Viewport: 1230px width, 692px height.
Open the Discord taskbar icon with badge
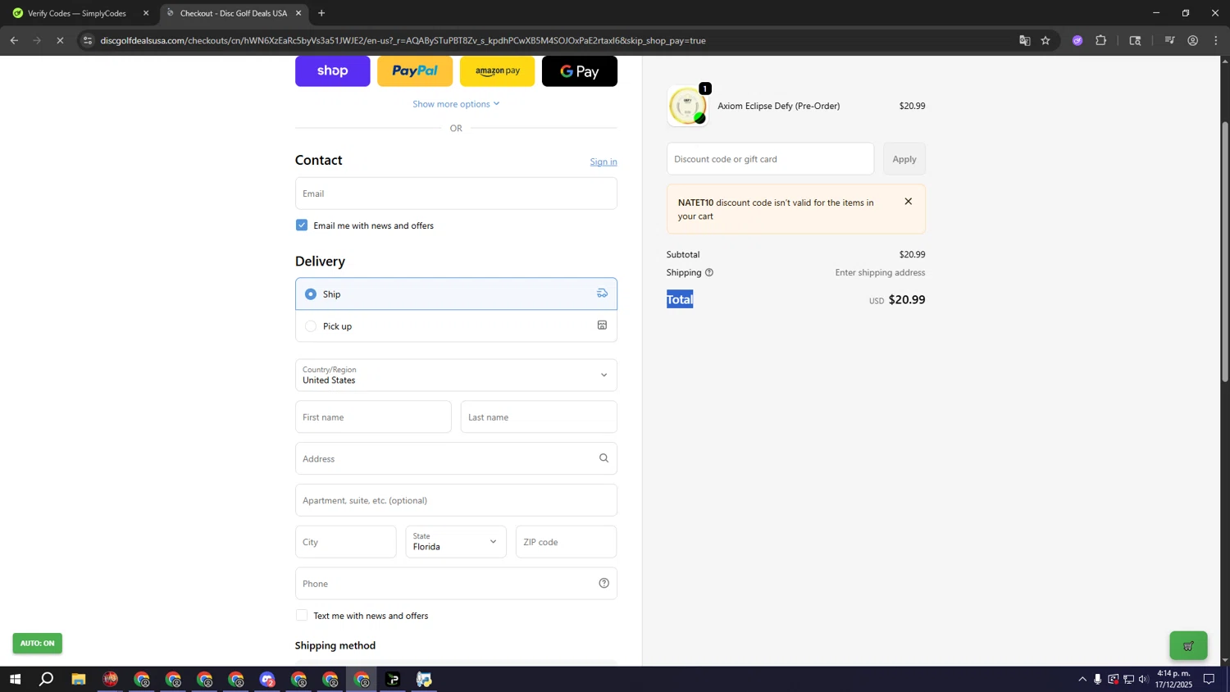(x=267, y=679)
